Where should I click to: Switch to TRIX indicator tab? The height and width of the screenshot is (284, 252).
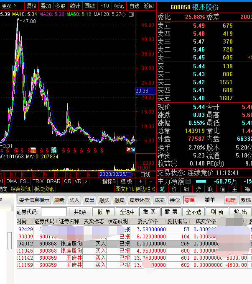click(38, 181)
